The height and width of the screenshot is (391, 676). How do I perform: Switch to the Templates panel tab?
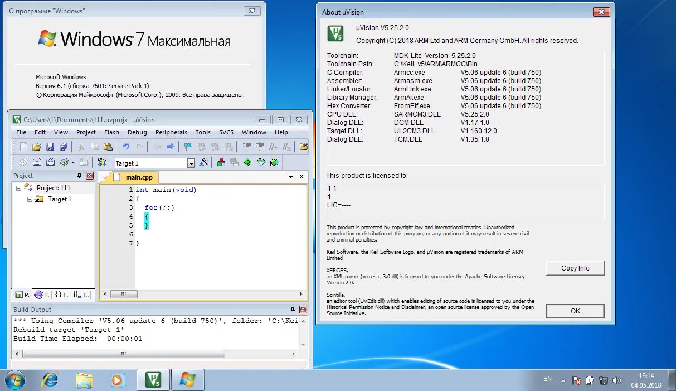(x=81, y=295)
